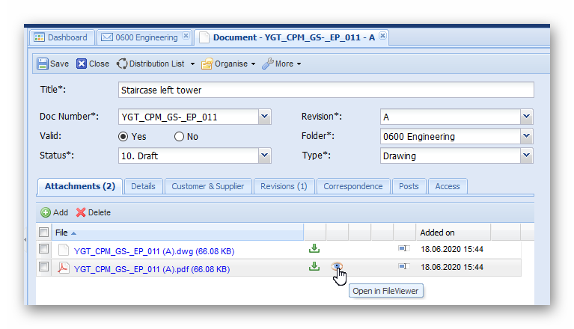Click the rename icon in the .pdf row

[x=404, y=266]
